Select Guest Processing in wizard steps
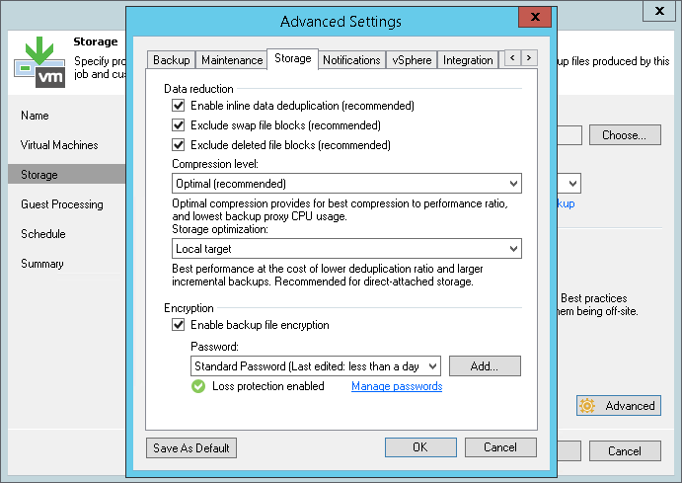This screenshot has width=682, height=483. (62, 204)
